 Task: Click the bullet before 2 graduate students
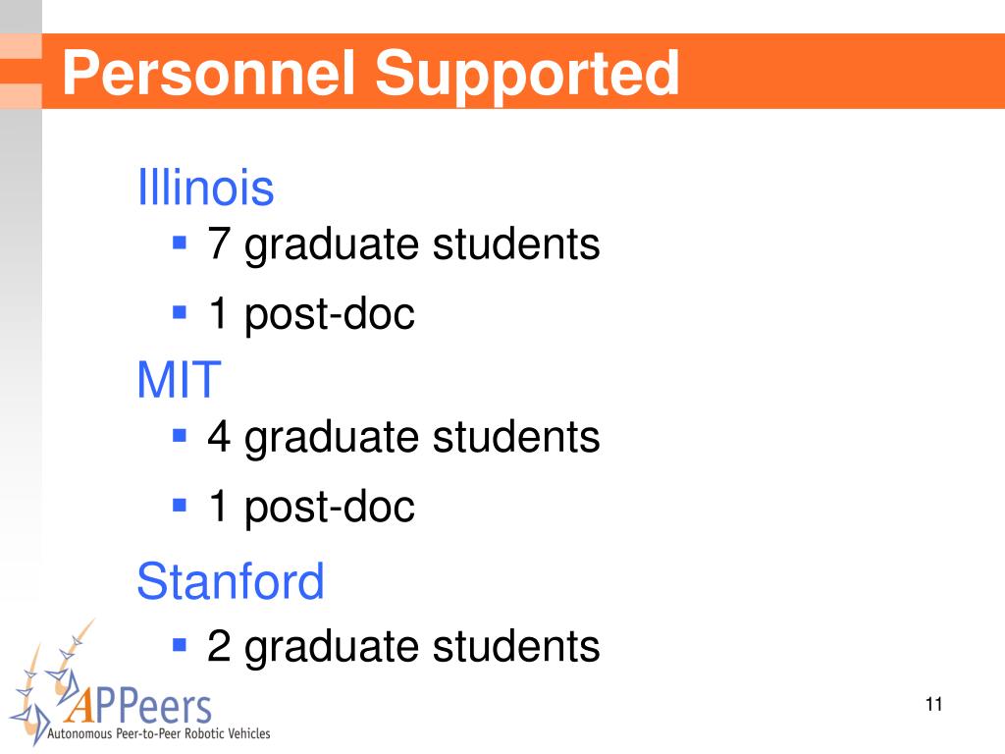(x=180, y=644)
